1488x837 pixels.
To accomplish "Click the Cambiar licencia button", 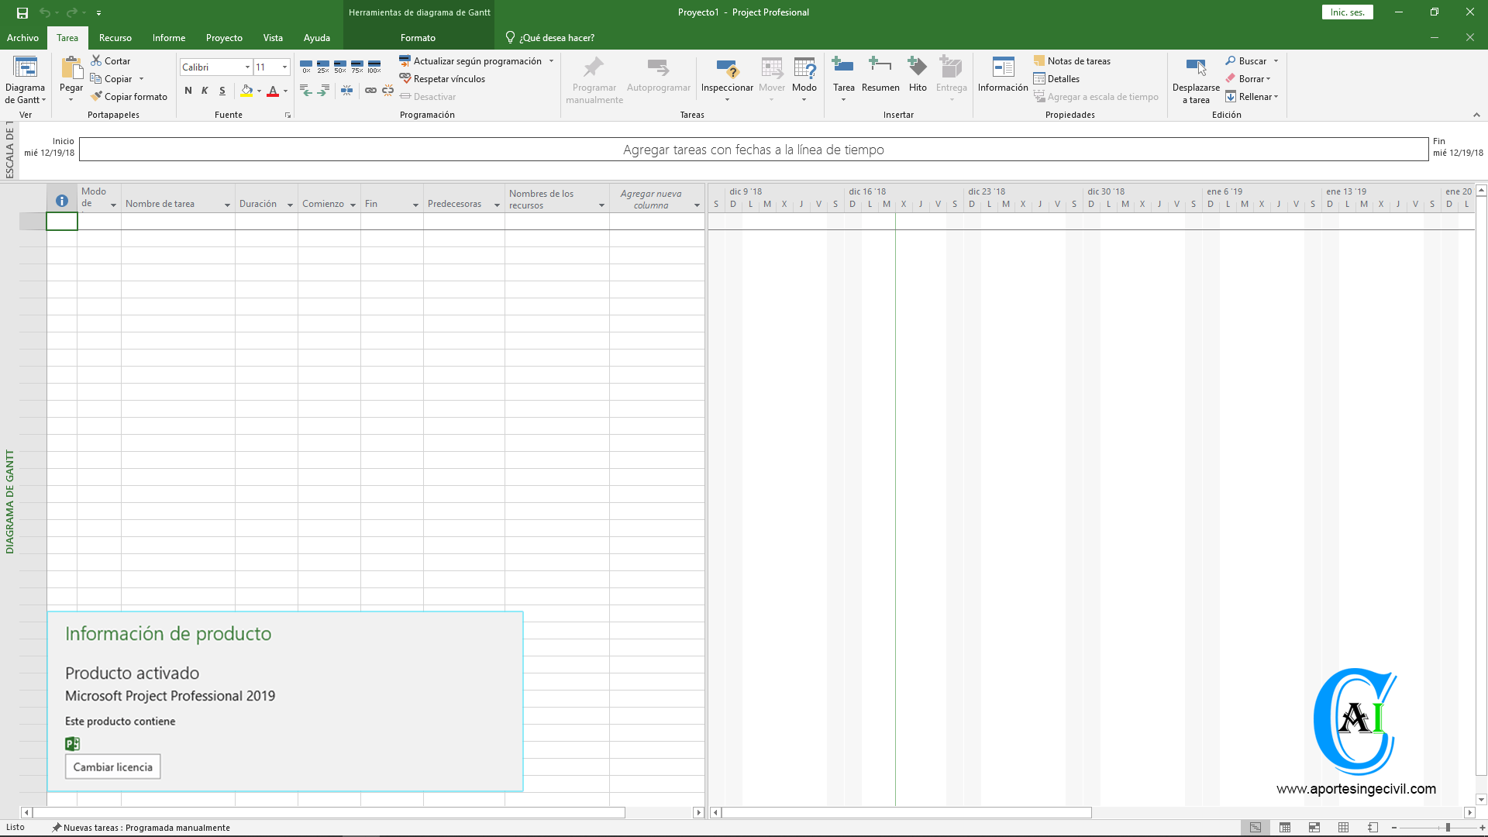I will pyautogui.click(x=113, y=767).
